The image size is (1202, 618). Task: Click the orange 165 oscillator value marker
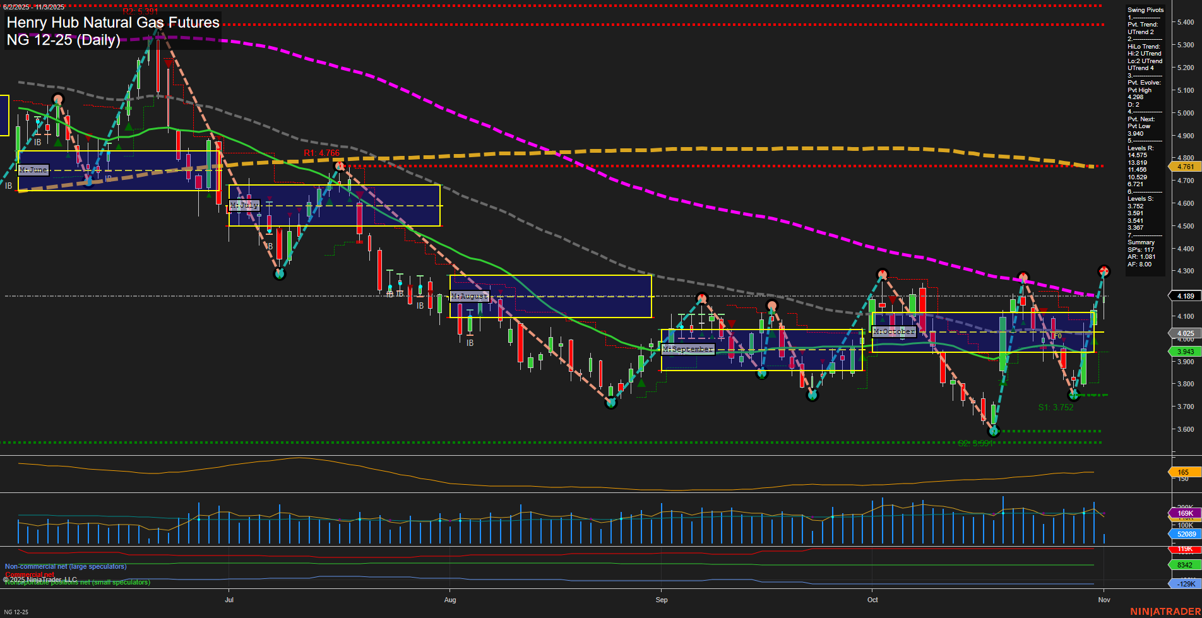click(1184, 472)
